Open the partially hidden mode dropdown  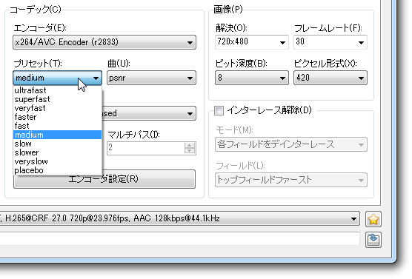pos(149,113)
